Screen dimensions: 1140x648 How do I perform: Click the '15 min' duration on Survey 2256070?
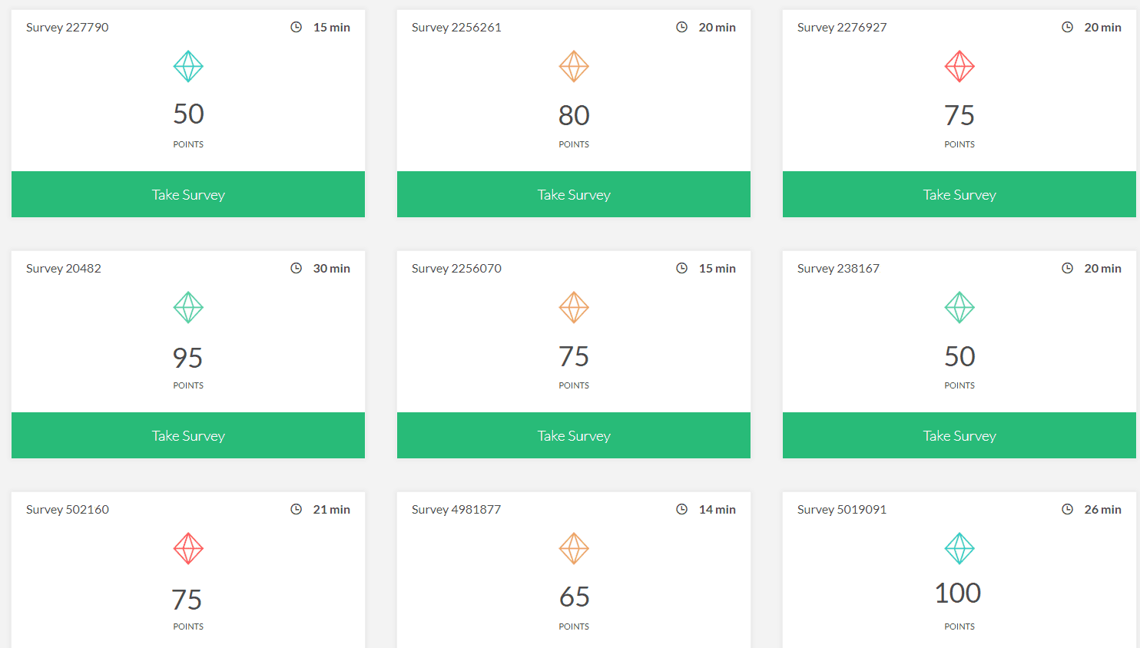coord(717,268)
